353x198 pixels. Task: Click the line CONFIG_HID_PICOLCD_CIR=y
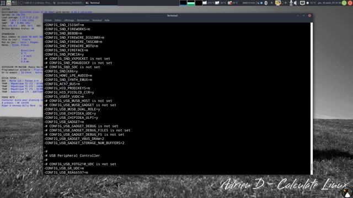69,92
